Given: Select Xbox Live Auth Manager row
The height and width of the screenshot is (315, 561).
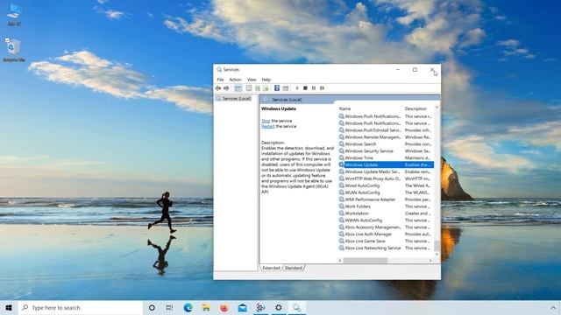Looking at the screenshot, I should pyautogui.click(x=386, y=234).
